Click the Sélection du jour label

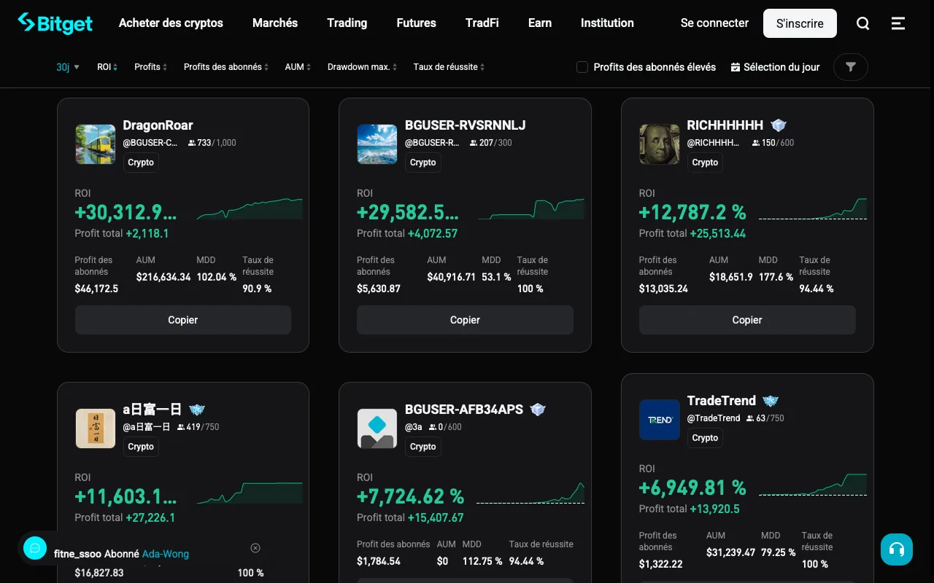tap(781, 67)
